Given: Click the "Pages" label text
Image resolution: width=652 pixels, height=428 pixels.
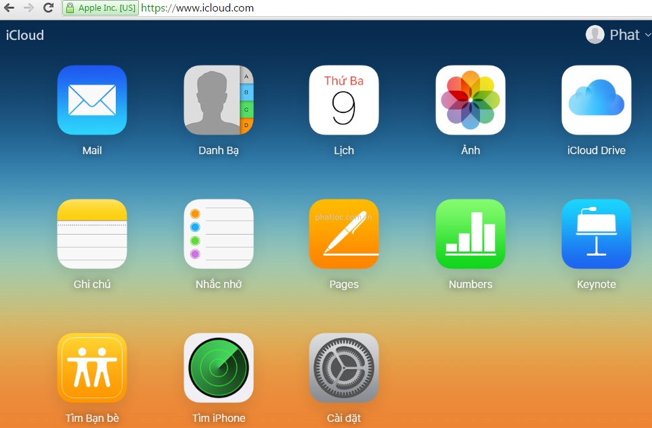Looking at the screenshot, I should click(344, 285).
